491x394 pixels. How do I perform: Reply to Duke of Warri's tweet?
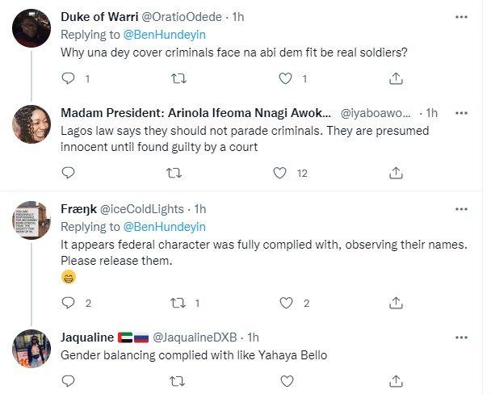(x=68, y=78)
